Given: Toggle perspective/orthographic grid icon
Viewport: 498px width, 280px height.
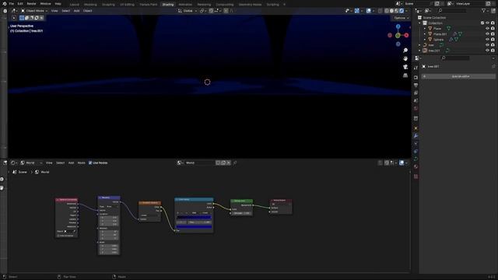Looking at the screenshot, I should 405,75.
